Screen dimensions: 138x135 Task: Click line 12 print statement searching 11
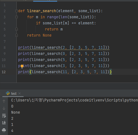tap(65, 72)
